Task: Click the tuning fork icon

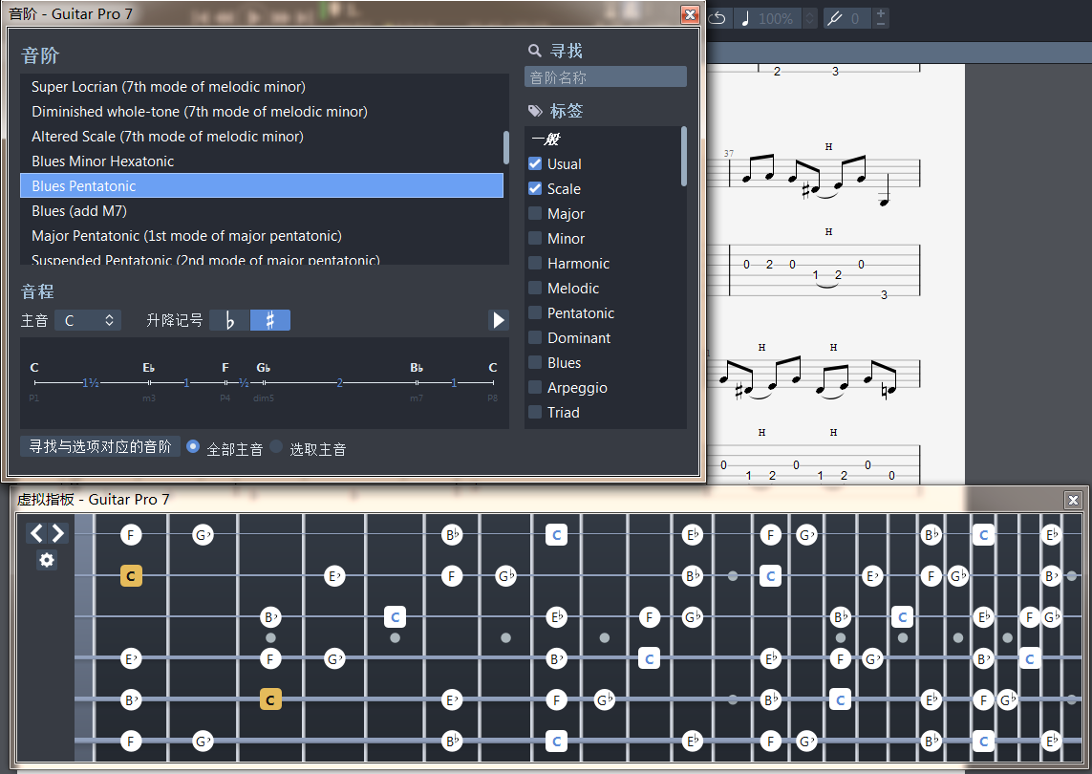Action: [834, 18]
